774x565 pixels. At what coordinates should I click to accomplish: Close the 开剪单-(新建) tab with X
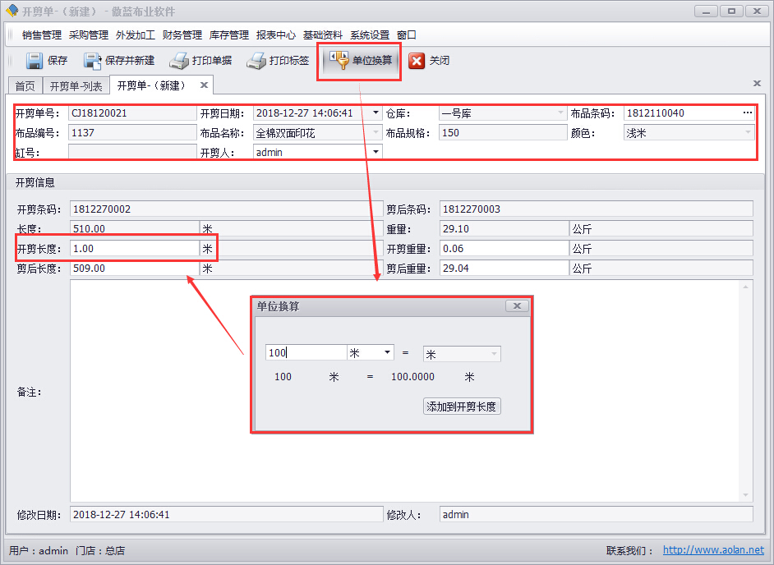[x=204, y=85]
